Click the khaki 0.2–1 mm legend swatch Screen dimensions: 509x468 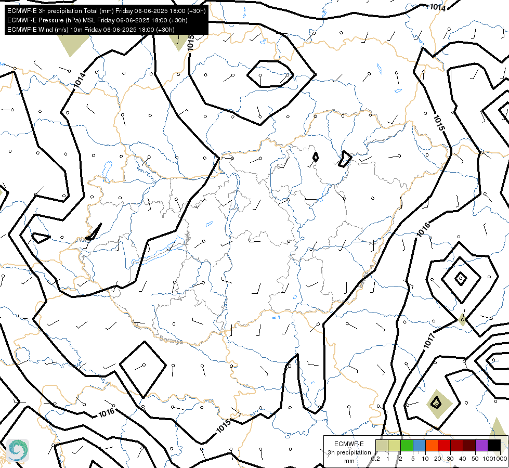[382, 445]
